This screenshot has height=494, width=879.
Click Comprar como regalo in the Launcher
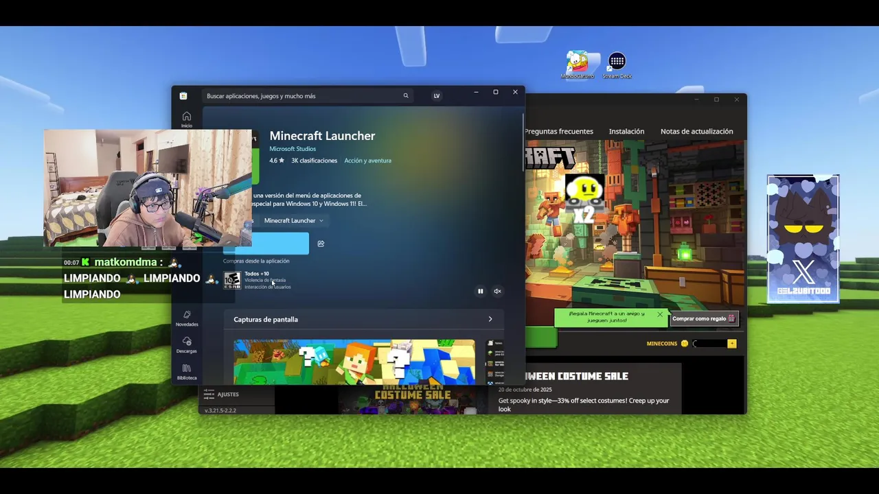pos(704,318)
